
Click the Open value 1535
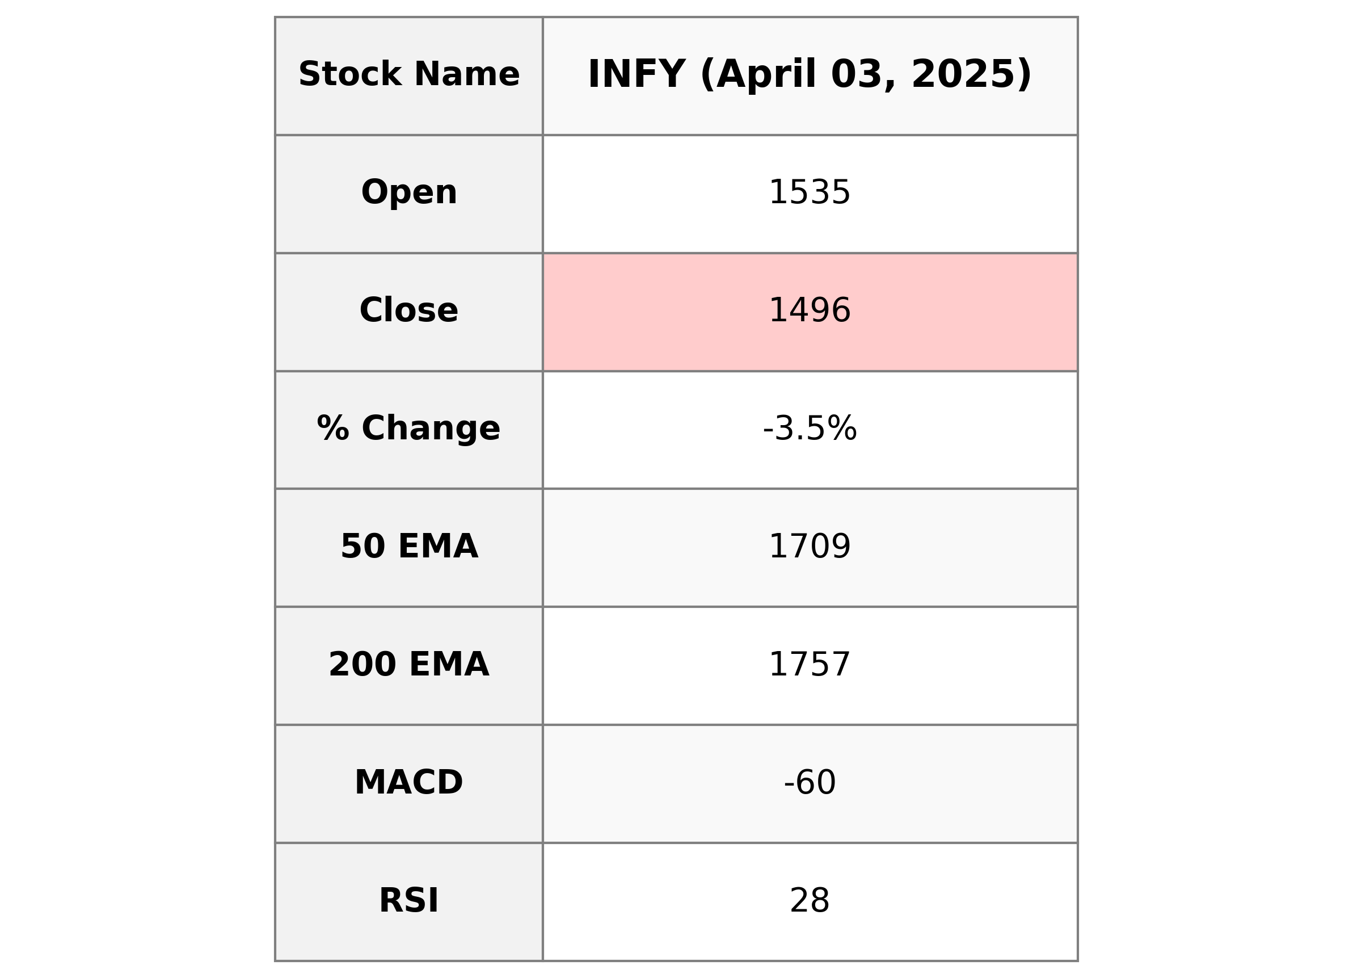809,193
